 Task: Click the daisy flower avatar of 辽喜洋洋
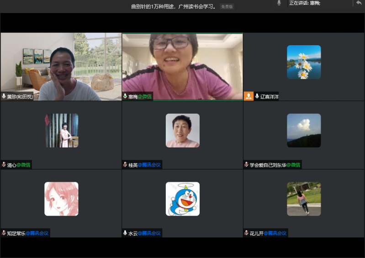[x=304, y=62]
